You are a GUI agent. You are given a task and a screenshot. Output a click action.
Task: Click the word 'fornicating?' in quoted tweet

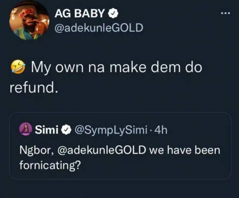pos(50,166)
